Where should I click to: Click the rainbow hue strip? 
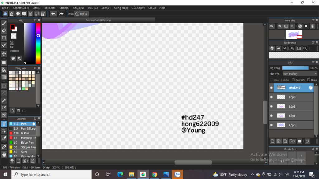click(38, 44)
